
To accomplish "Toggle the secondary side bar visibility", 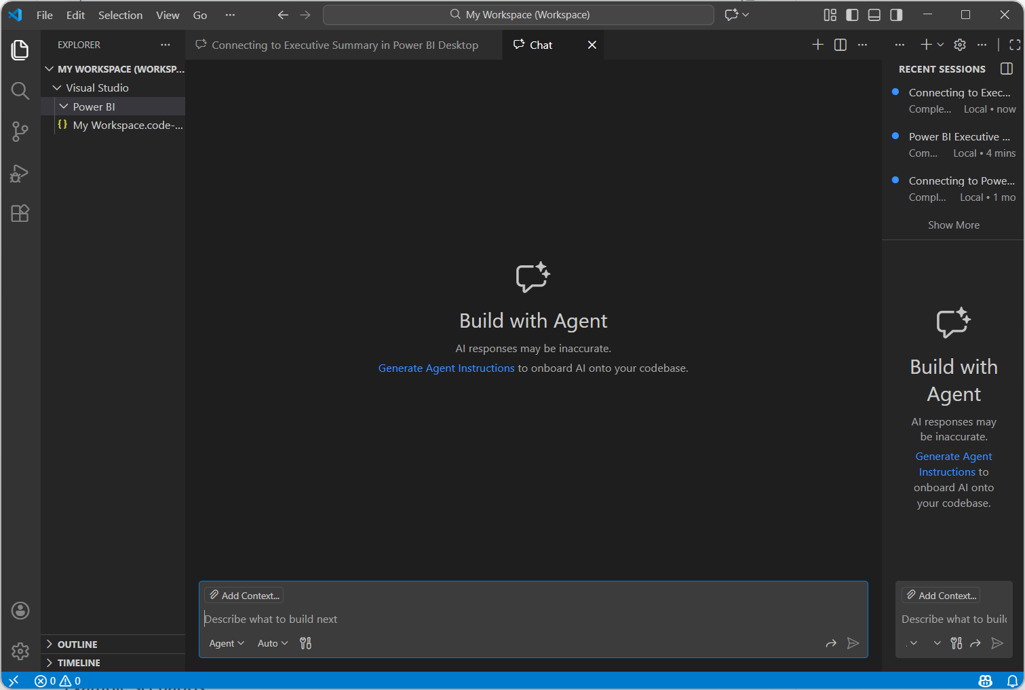I will point(896,15).
